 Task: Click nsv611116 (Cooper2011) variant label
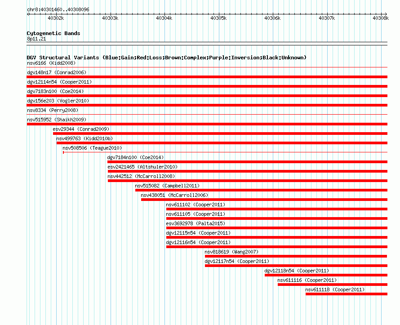tap(307, 280)
